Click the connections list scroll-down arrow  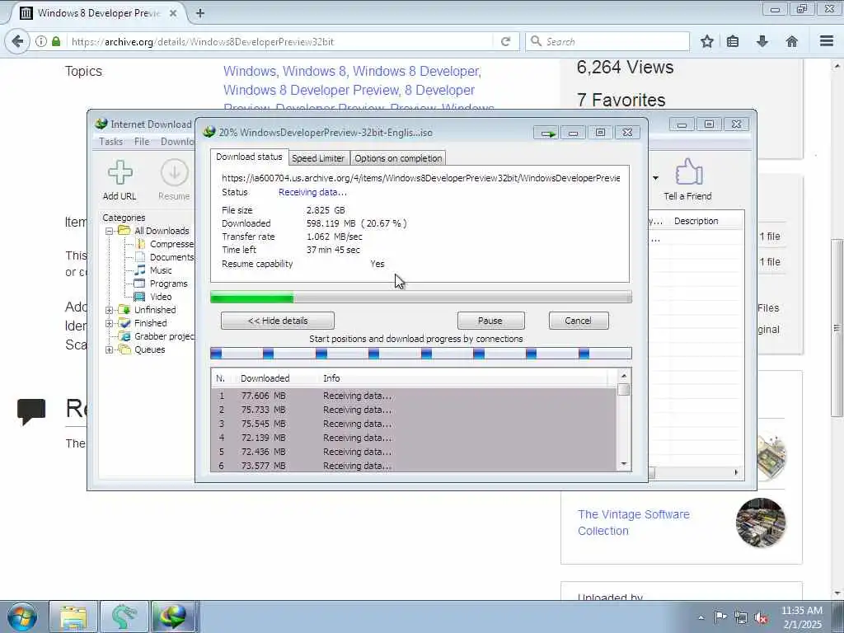[x=624, y=464]
